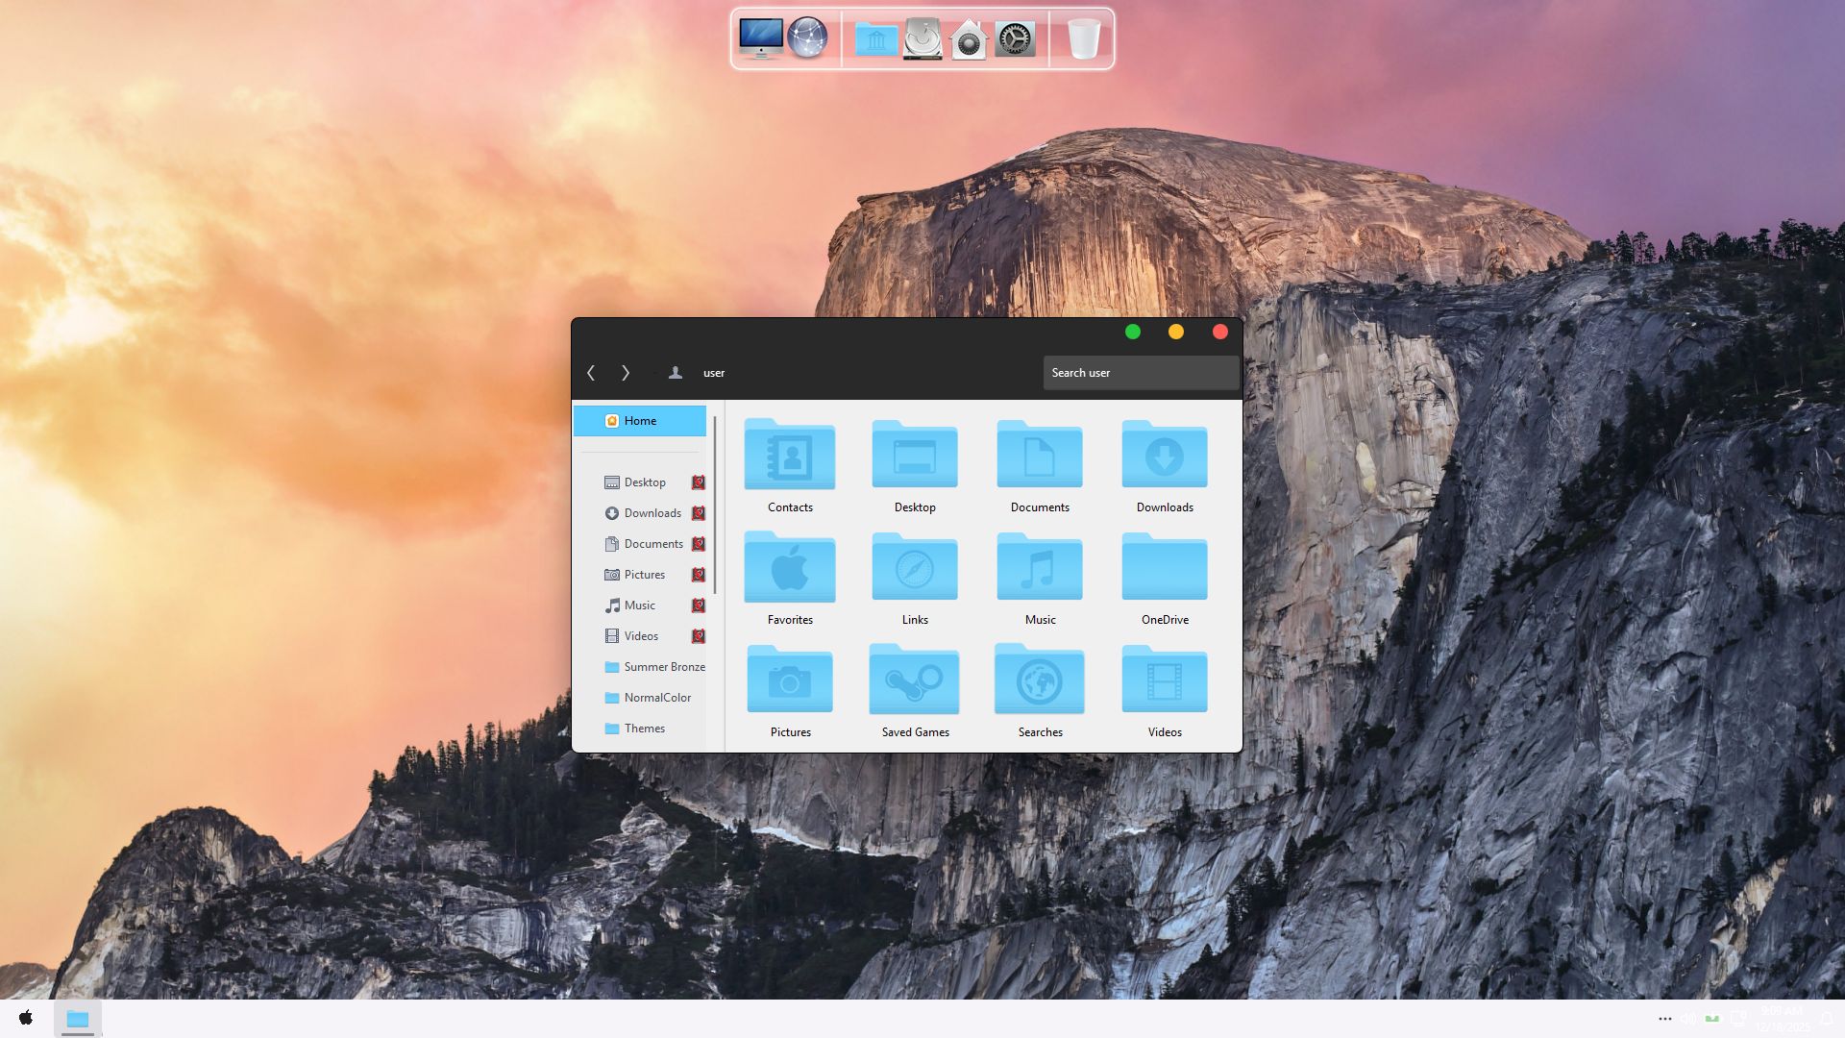The width and height of the screenshot is (1845, 1038).
Task: Click the Apple logo start button
Action: click(26, 1018)
